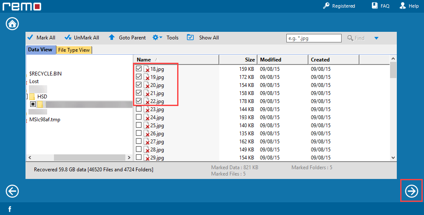Open the Tools gear dropdown
Screen dimensions: 424x215
tap(157, 37)
